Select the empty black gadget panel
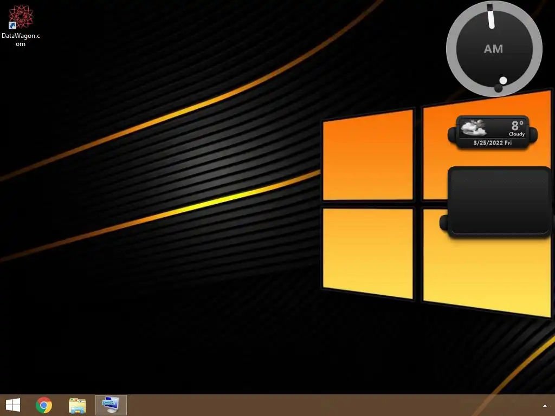Image resolution: width=555 pixels, height=416 pixels. click(499, 201)
